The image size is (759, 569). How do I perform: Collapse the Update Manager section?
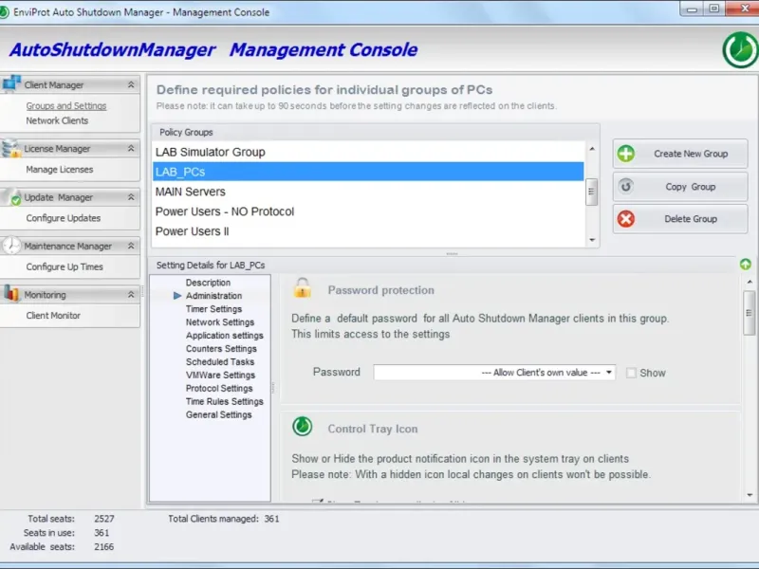coord(131,197)
